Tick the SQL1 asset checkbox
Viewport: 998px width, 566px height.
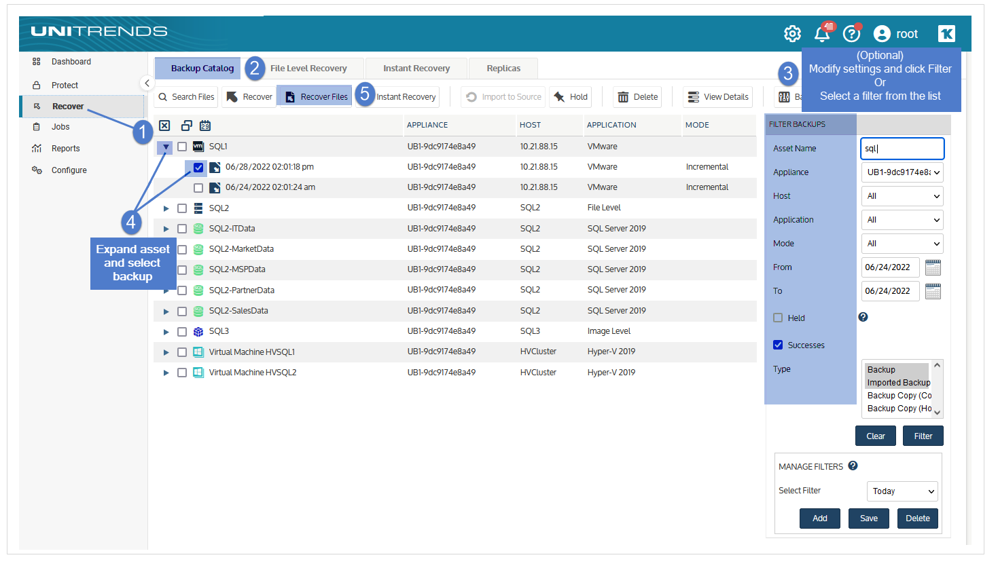click(182, 147)
